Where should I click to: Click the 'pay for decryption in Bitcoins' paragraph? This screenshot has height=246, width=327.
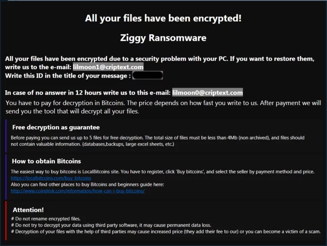pos(163,107)
